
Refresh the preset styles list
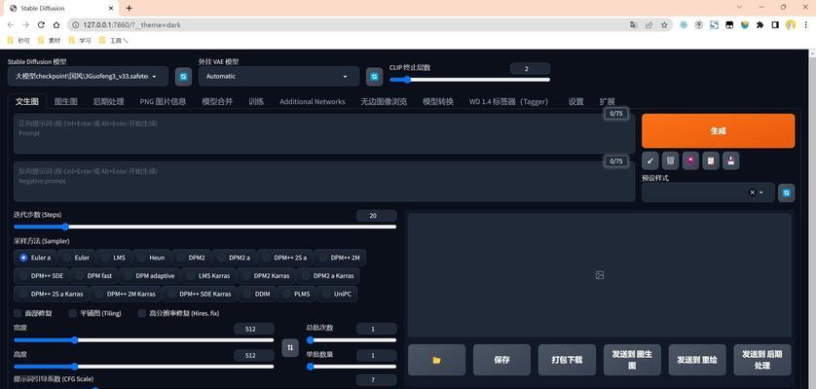coord(787,193)
